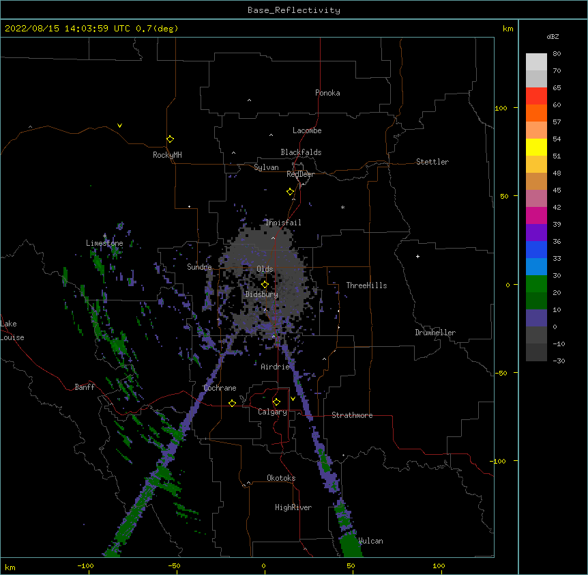Click the Airdrie city label
Viewport: 588px width, 575px height.
(276, 367)
